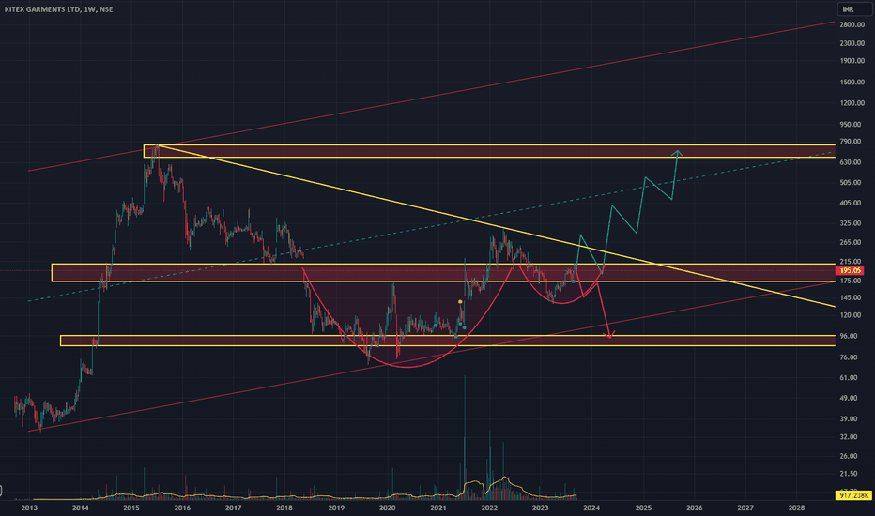Click the 2025 label on time axis
The image size is (875, 516).
[x=643, y=508]
